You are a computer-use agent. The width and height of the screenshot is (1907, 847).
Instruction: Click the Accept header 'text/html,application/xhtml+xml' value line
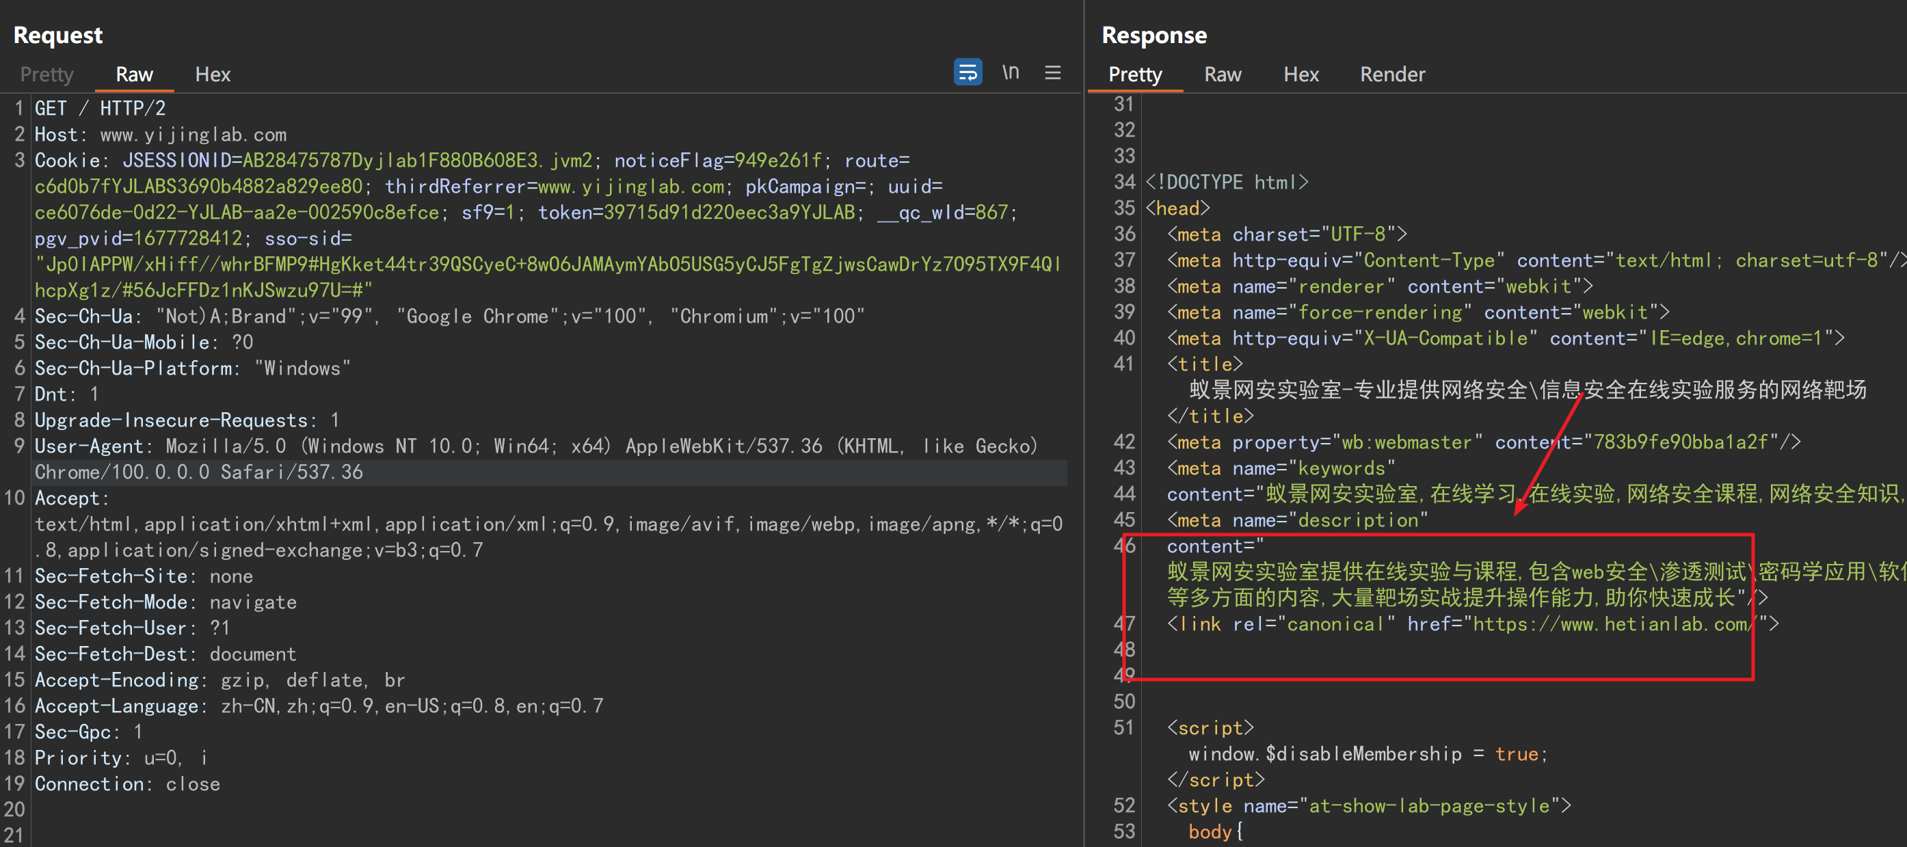548,524
